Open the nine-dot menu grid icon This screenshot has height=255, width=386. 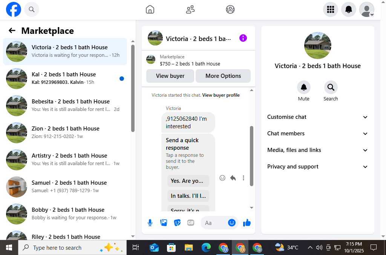pyautogui.click(x=330, y=9)
